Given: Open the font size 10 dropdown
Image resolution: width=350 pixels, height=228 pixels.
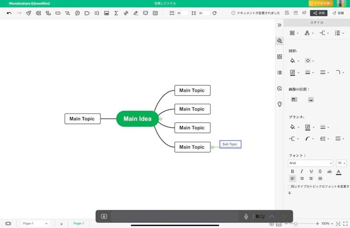Looking at the screenshot, I should 341,163.
